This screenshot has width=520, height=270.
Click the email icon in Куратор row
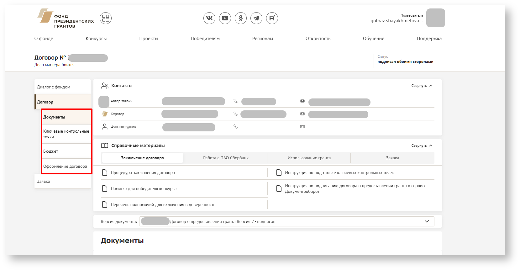[302, 114]
